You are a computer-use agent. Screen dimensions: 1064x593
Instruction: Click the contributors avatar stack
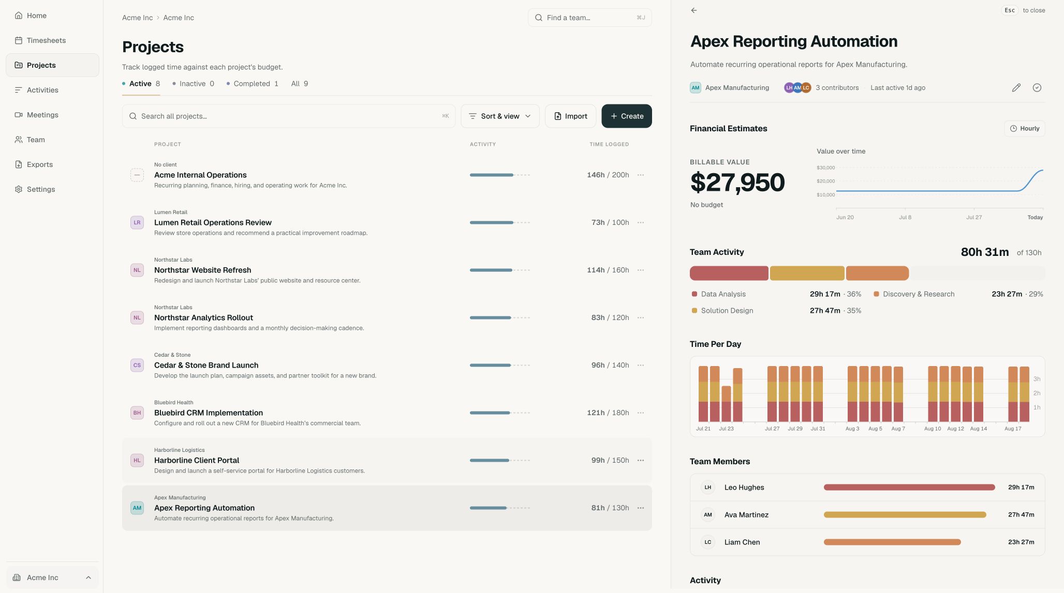(797, 88)
